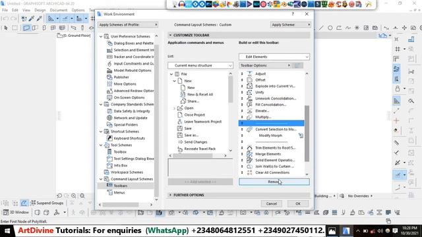This screenshot has height=237, width=422.
Task: Click the Arrow selection tool
Action: (6, 28)
